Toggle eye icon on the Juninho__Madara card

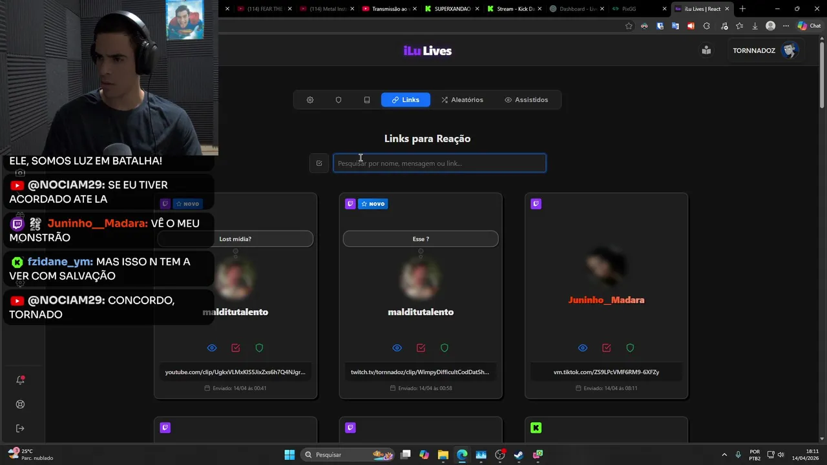[x=583, y=348]
